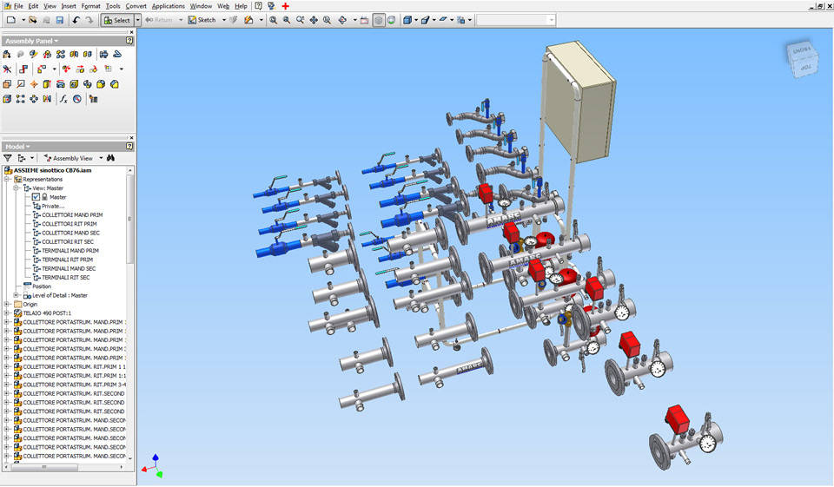The image size is (834, 487).
Task: Click the Chamfer icon in Assembly Panel
Action: (115, 84)
